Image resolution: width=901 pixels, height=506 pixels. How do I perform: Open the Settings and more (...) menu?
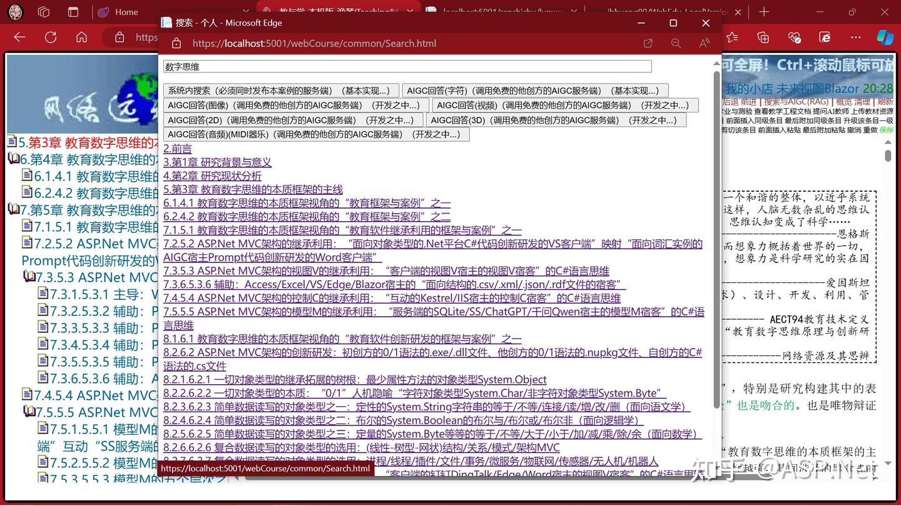(x=855, y=37)
